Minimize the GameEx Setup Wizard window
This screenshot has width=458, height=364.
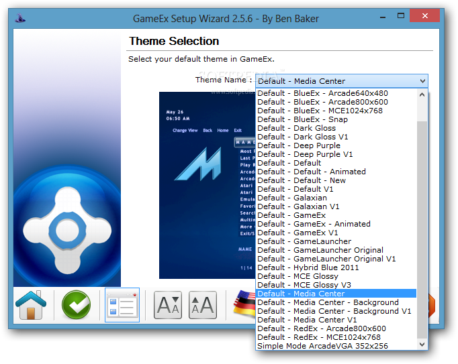click(383, 16)
